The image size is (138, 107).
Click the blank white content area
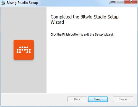pos(92,64)
